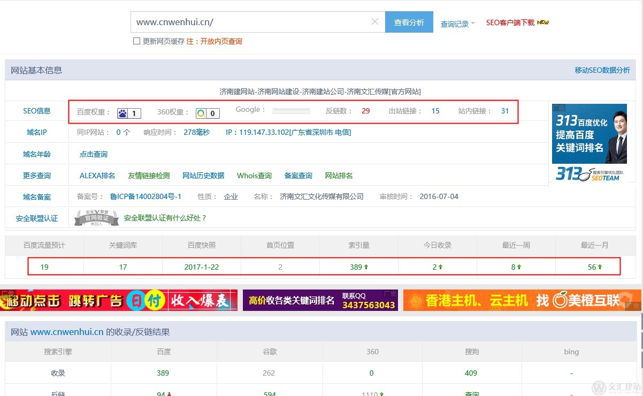Open 移动SEO数据分析 link
Screen dimensions: 643x396
click(602, 70)
